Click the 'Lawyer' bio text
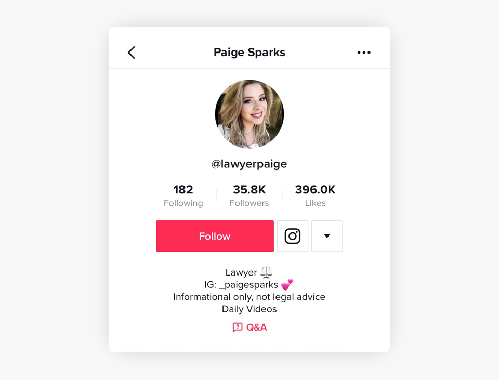Screen dimensions: 499x380 [241, 272]
